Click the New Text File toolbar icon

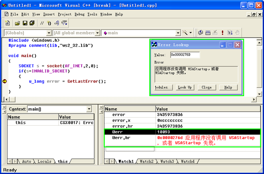click(7, 23)
